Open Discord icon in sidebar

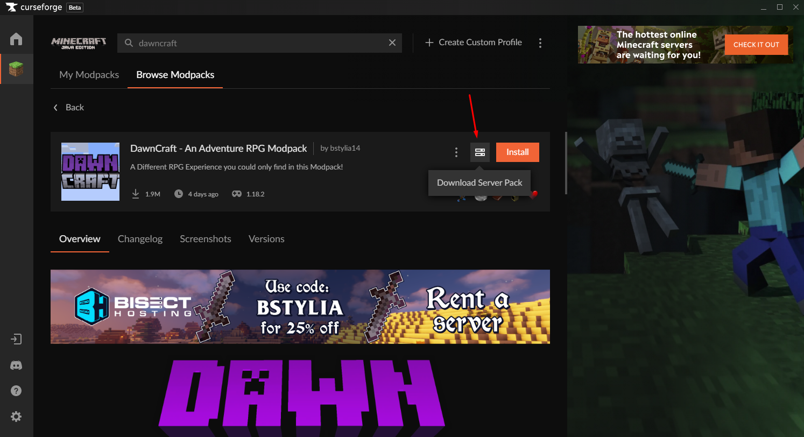(x=16, y=365)
